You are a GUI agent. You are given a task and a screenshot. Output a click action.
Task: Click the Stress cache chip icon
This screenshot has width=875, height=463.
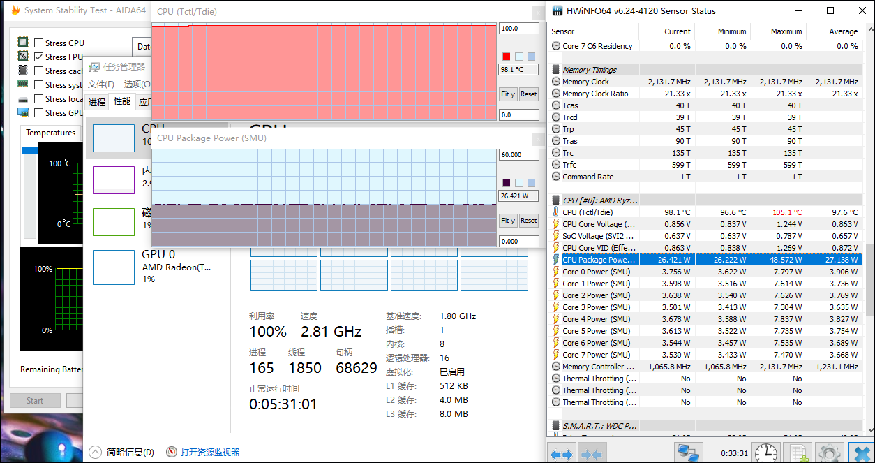pyautogui.click(x=23, y=71)
